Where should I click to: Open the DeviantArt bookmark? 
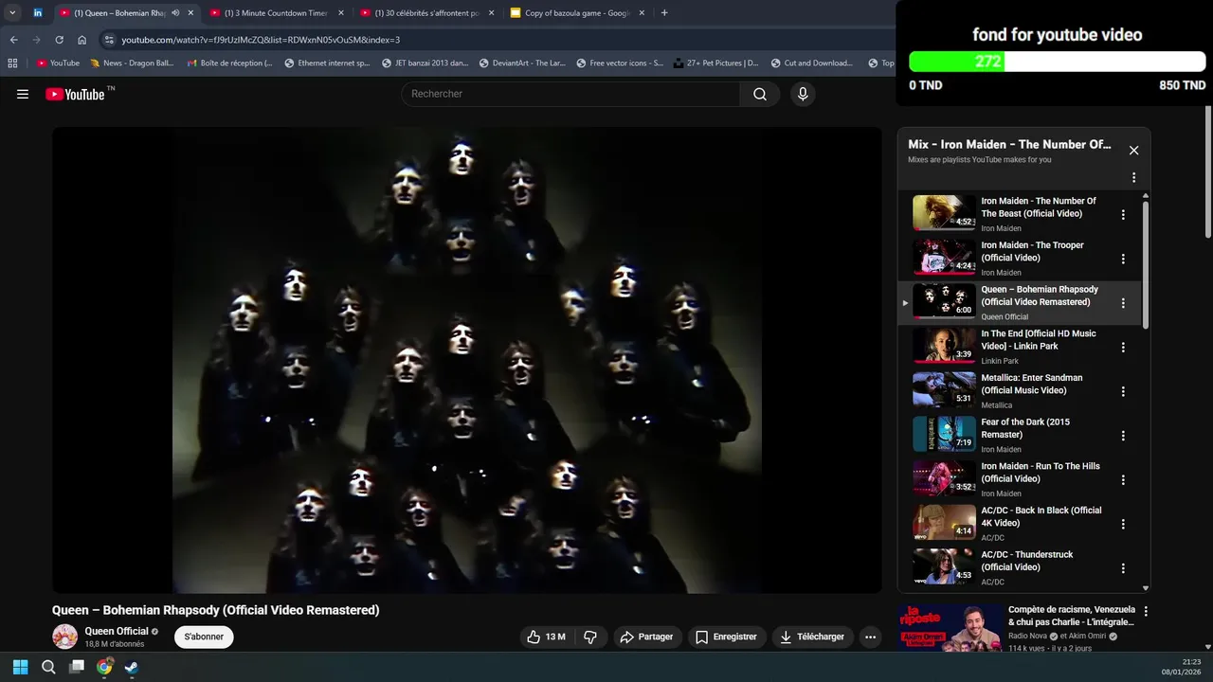tap(521, 63)
